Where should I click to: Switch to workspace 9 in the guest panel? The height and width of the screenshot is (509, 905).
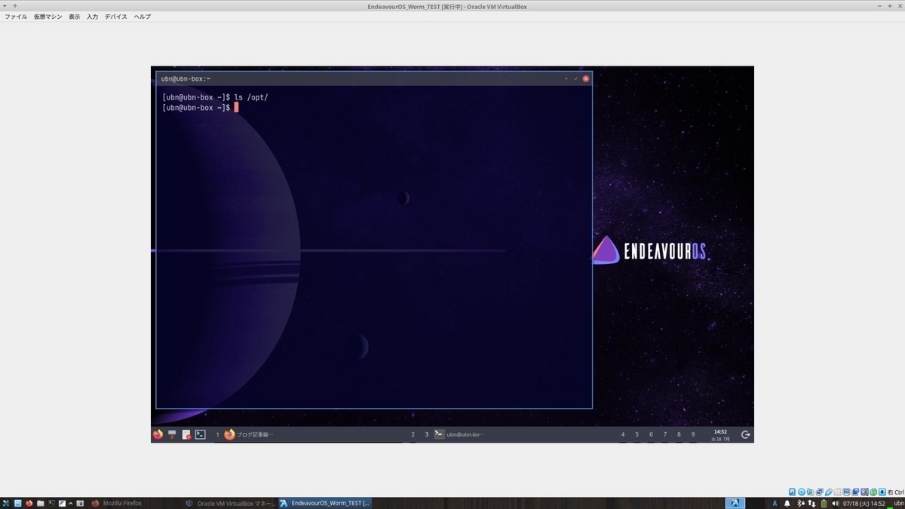[693, 434]
